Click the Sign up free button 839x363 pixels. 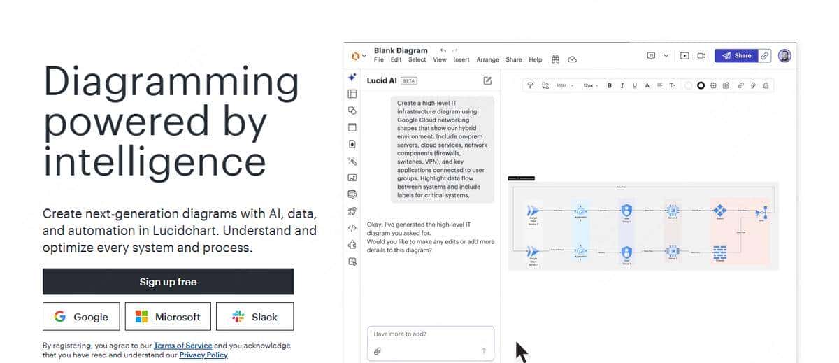point(168,282)
